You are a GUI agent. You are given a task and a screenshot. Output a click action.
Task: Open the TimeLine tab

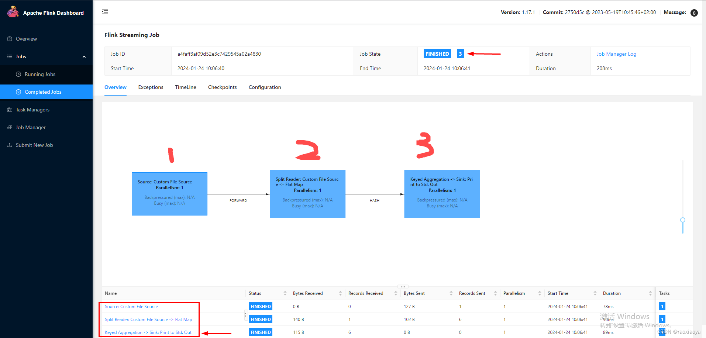coord(186,87)
